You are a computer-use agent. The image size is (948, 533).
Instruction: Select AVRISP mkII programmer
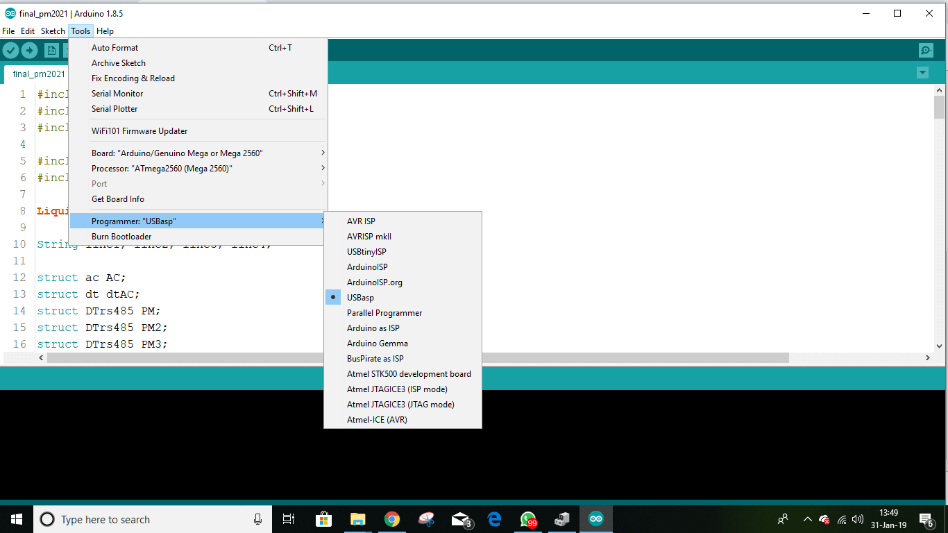pos(403,237)
